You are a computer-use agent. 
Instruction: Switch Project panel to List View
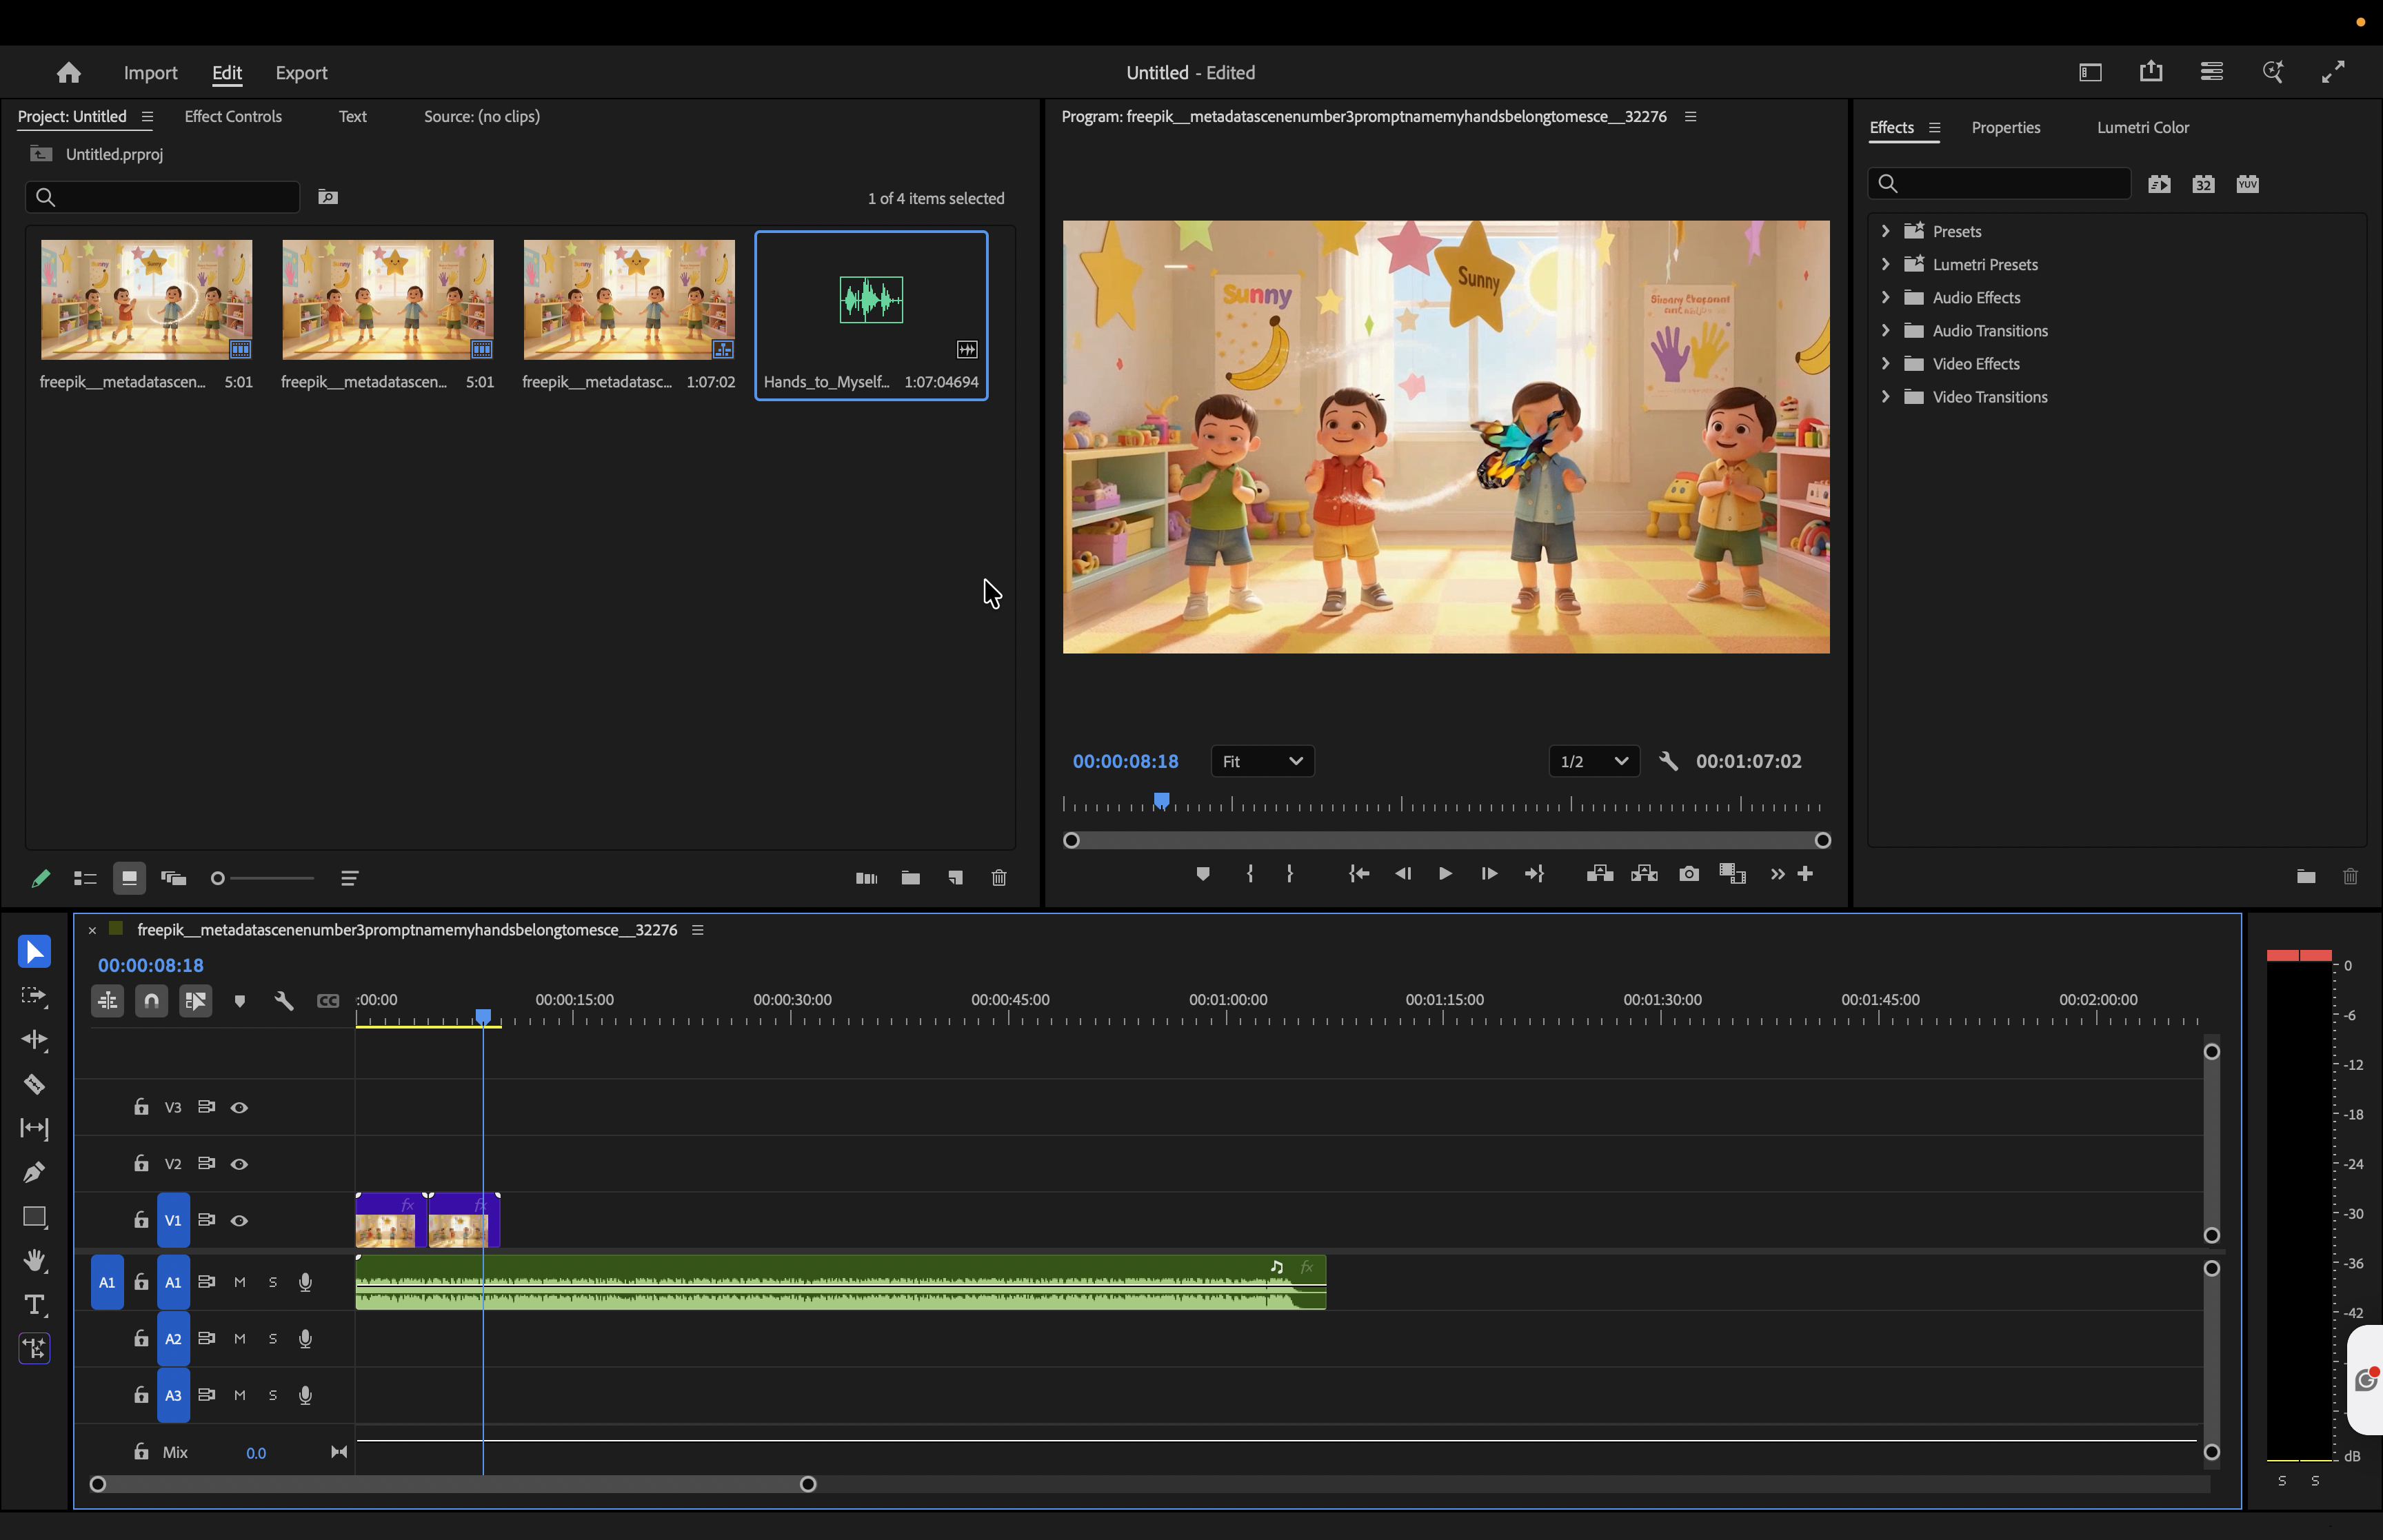tap(85, 878)
